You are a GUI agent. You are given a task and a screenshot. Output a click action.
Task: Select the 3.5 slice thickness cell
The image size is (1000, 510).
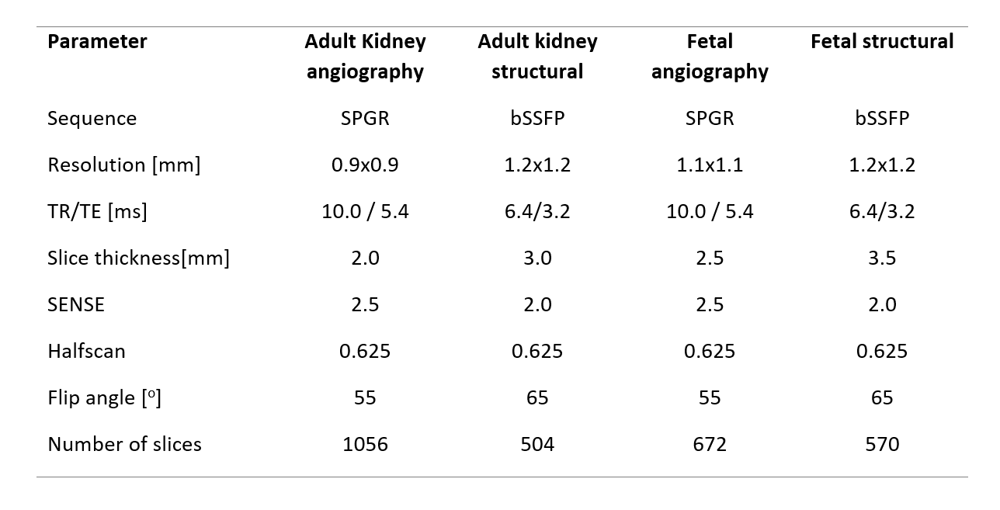tap(882, 258)
